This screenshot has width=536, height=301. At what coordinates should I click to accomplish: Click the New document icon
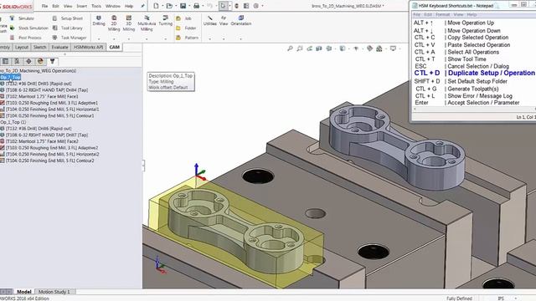(156, 6)
